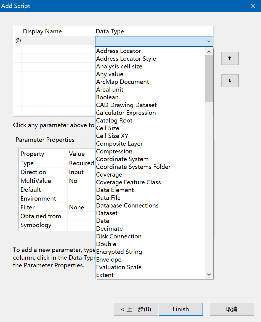Viewport: 261px width, 322px height.
Task: Select the Default property row
Action: (x=57, y=190)
